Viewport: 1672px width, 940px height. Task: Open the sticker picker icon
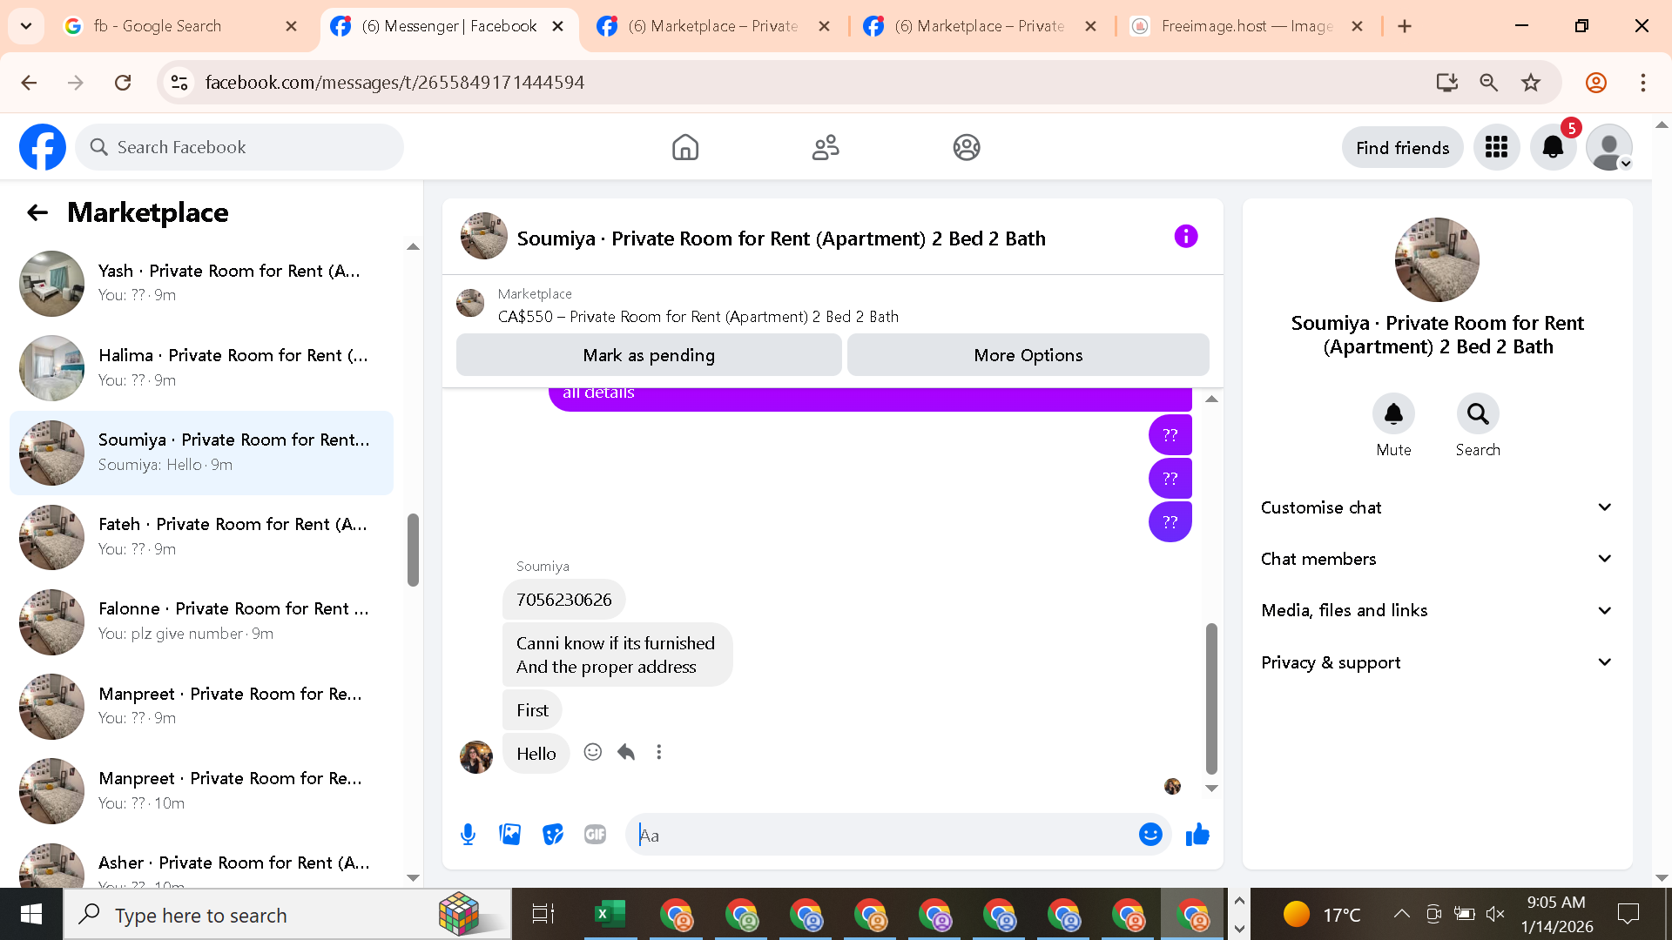tap(553, 835)
